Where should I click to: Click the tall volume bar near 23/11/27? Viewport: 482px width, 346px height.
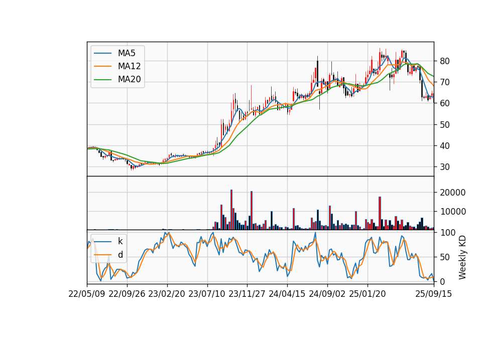click(x=252, y=211)
